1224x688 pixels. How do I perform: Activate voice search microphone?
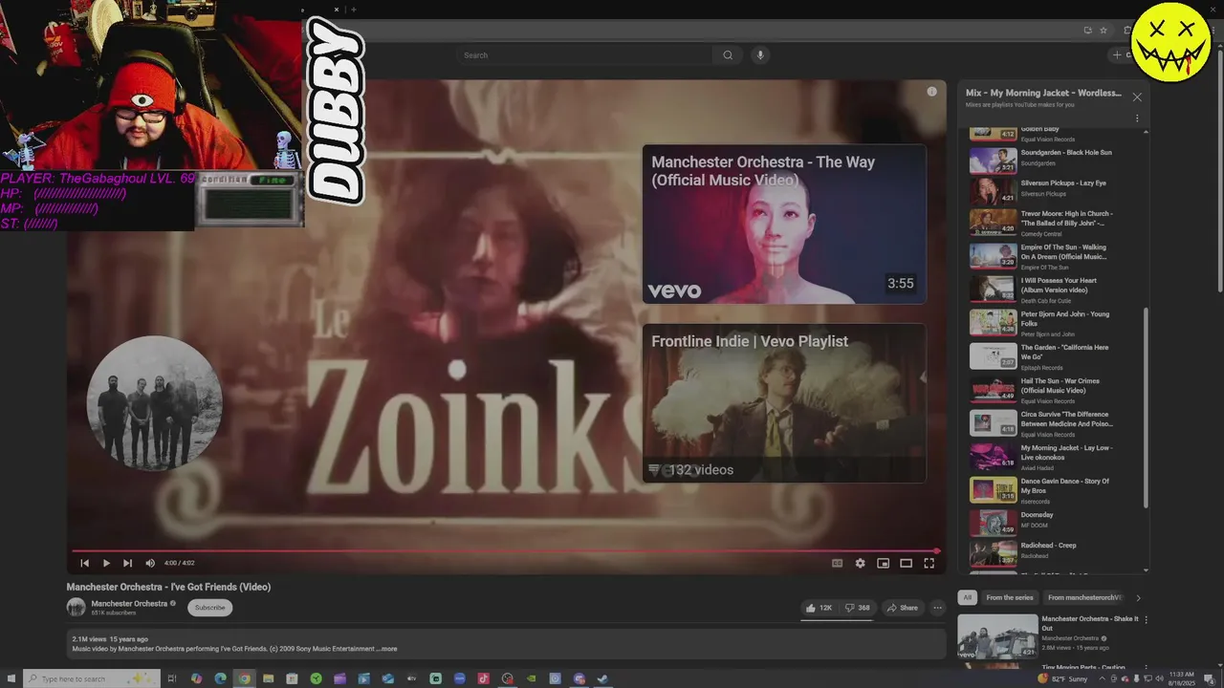(760, 55)
